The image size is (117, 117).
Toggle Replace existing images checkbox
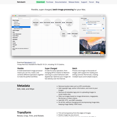pyautogui.click(x=87, y=23)
